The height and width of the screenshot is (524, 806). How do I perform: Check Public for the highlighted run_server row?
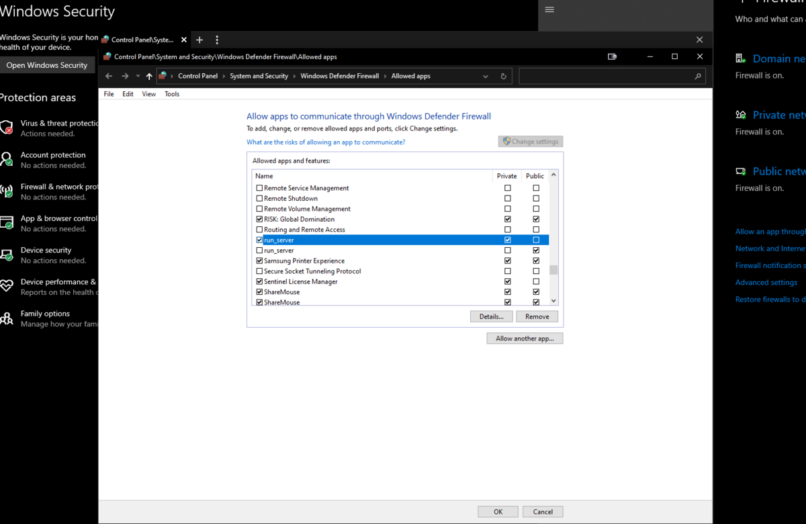point(536,240)
